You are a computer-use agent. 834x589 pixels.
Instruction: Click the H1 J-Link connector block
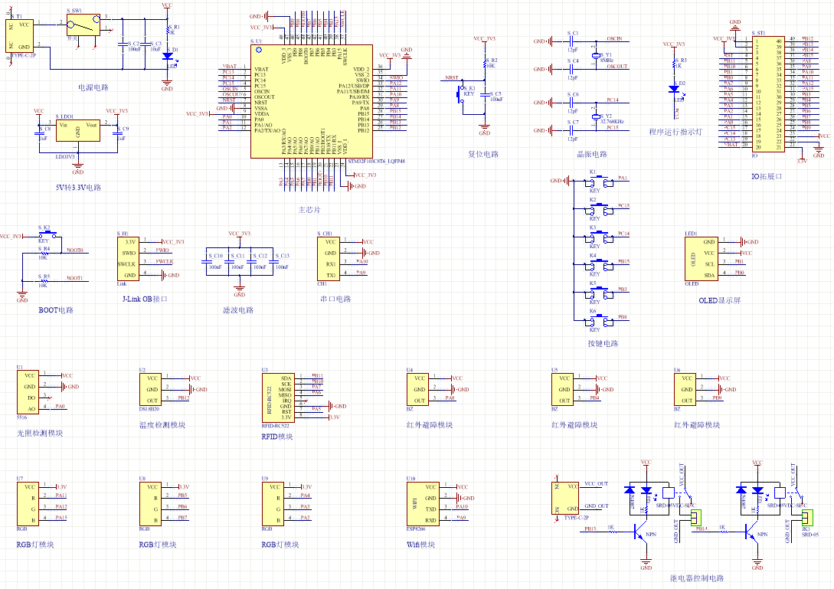click(x=127, y=258)
